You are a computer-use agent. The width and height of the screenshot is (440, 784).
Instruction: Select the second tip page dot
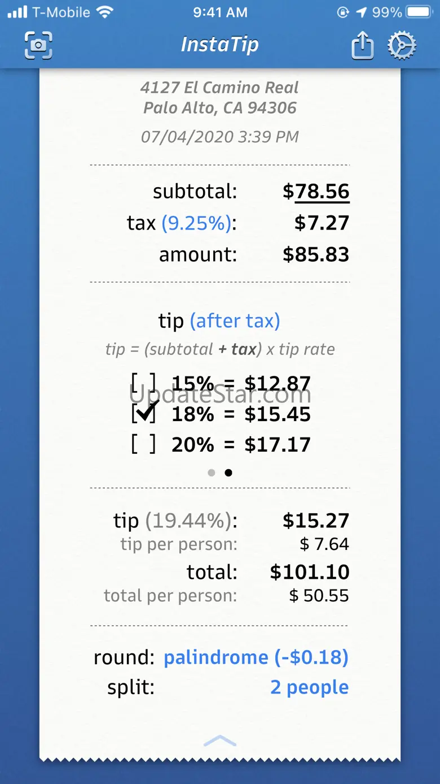click(228, 473)
